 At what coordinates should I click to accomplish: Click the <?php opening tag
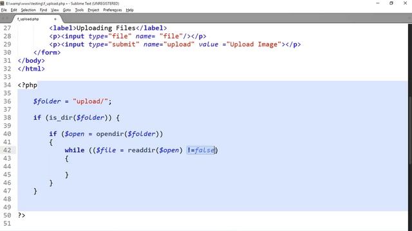coord(28,85)
